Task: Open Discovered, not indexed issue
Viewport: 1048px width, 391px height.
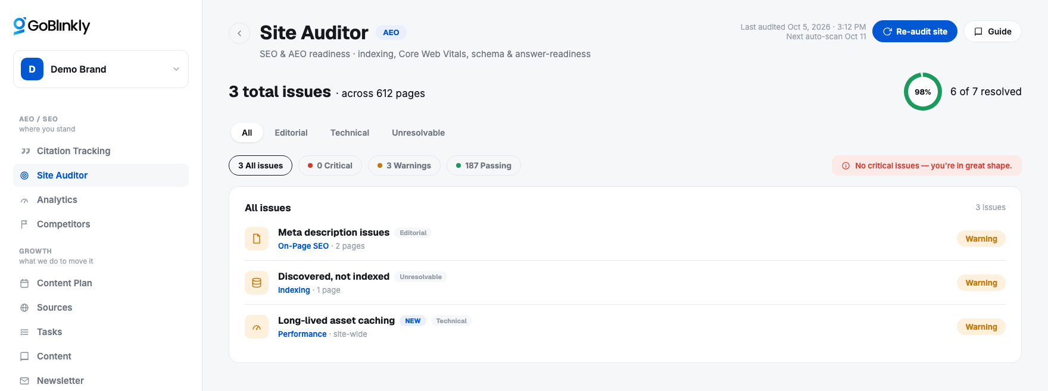Action: [x=625, y=283]
